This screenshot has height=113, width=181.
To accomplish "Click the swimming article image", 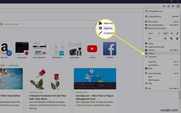I will 11,79.
